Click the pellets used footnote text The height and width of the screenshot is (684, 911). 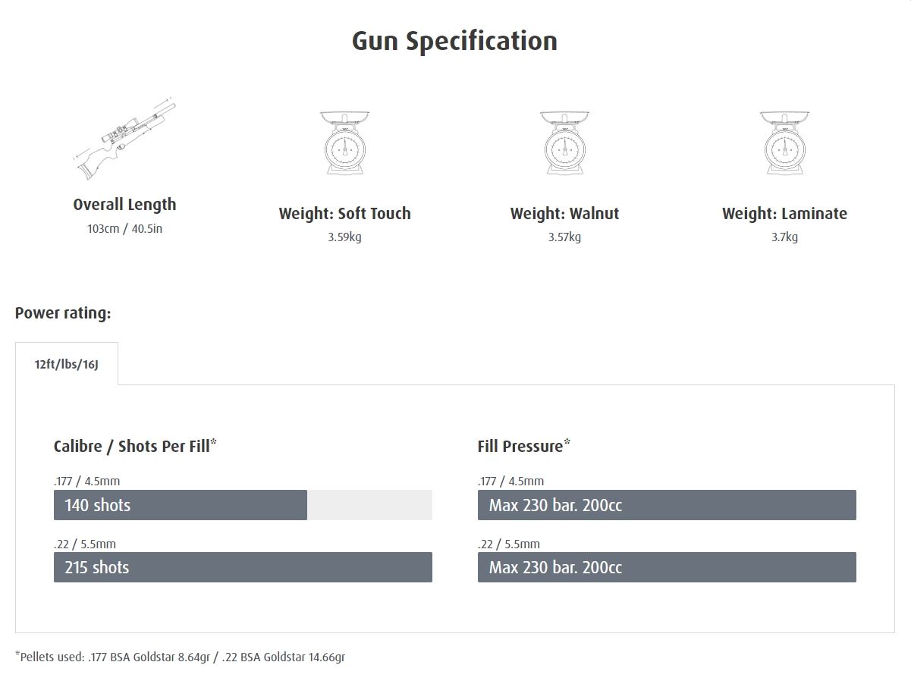(181, 657)
